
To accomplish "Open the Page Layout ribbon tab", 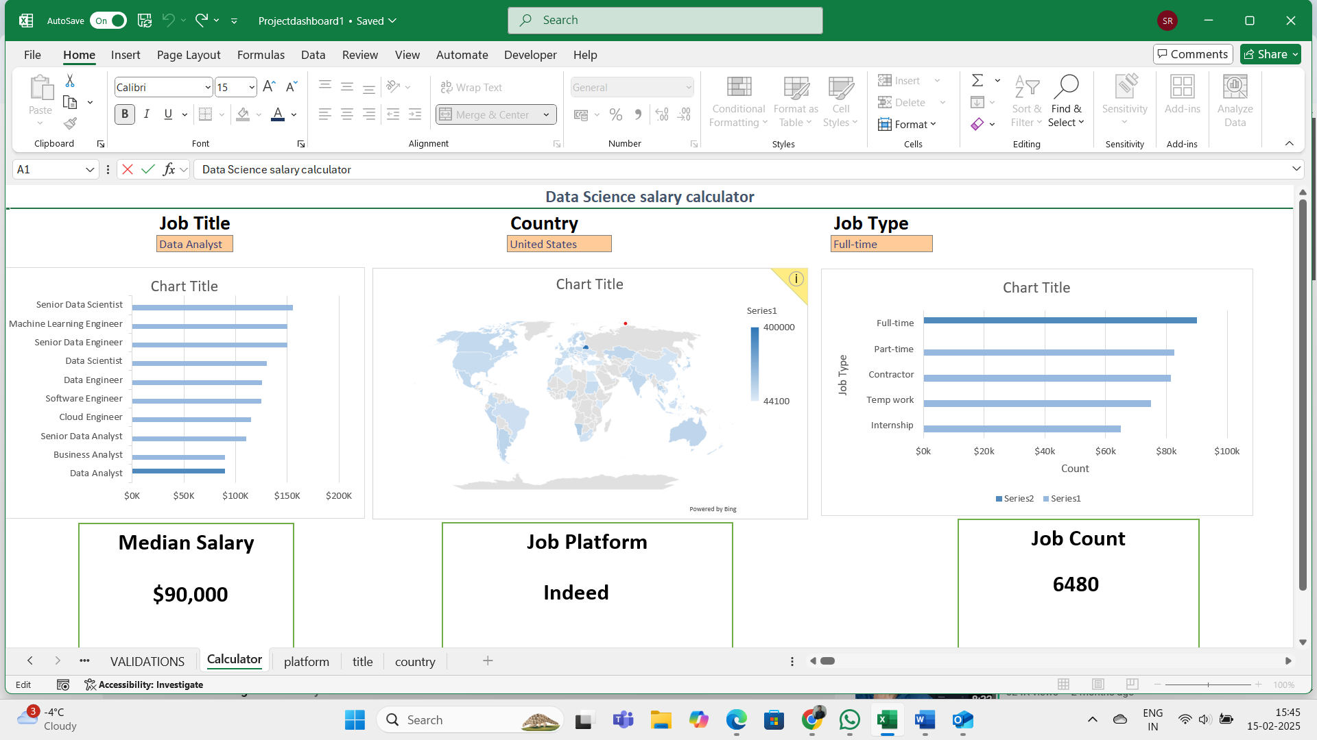I will [x=189, y=55].
